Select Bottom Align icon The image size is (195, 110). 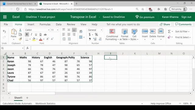74,30
